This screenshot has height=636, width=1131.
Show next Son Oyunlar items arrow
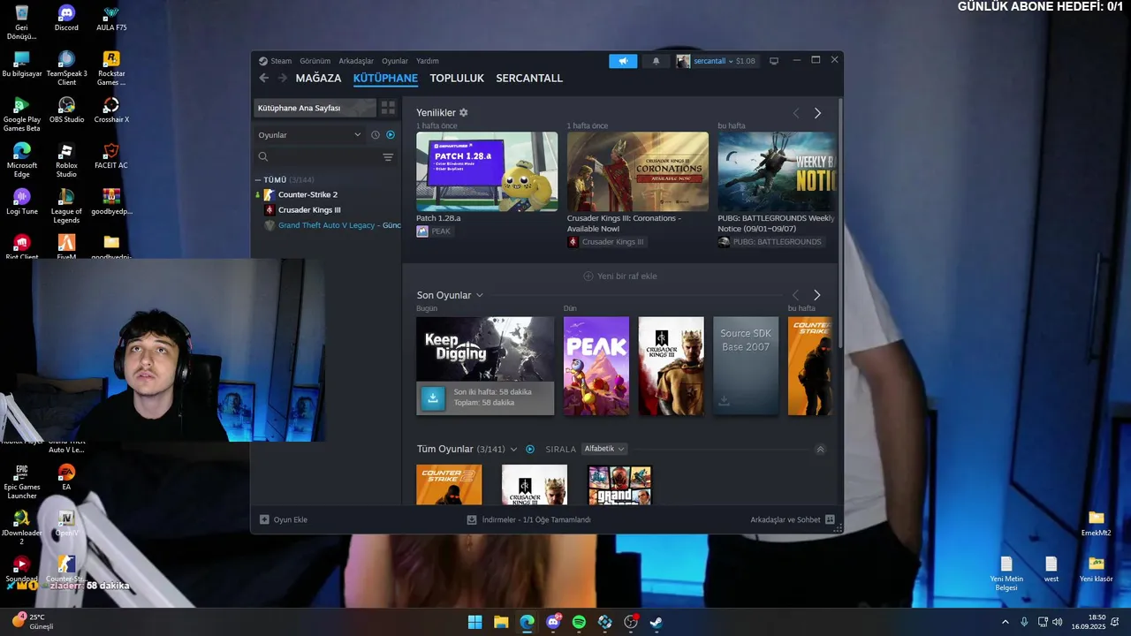pyautogui.click(x=817, y=295)
